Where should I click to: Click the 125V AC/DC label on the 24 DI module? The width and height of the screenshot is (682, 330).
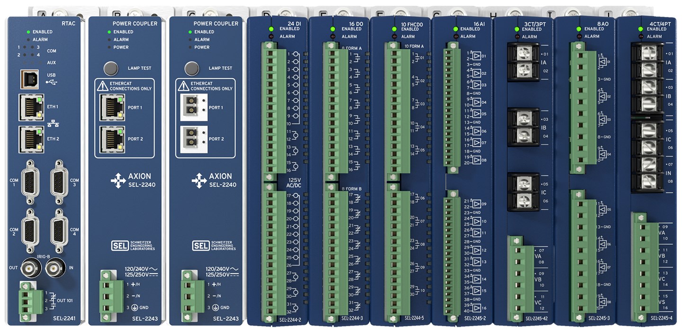(x=294, y=182)
